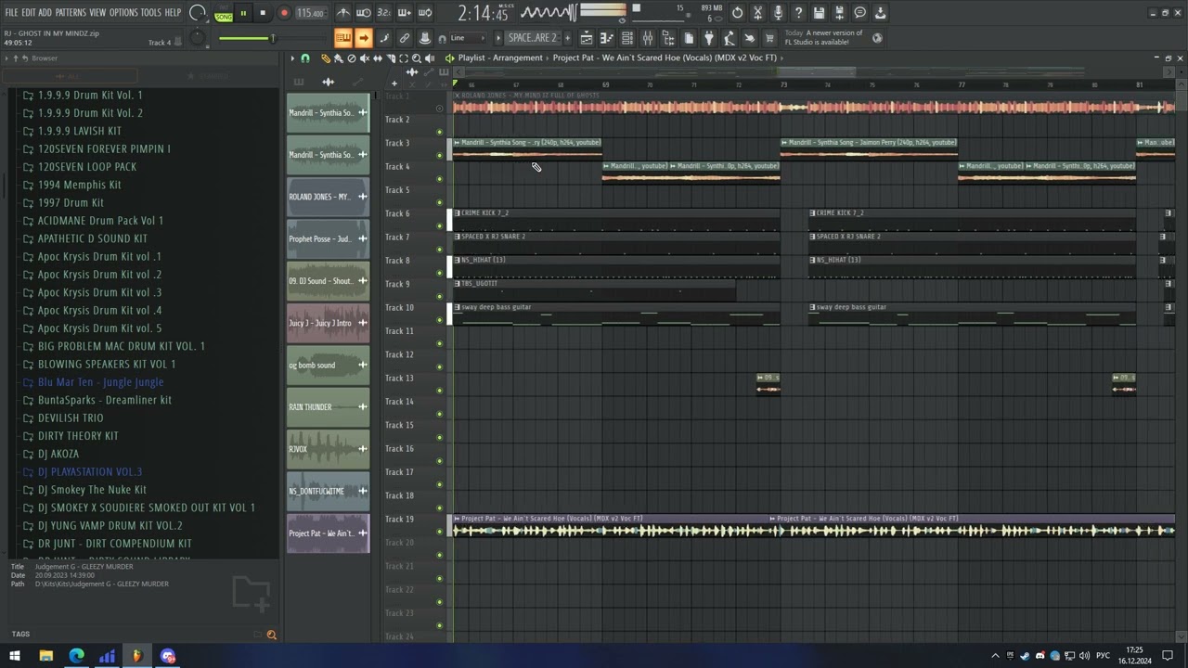1188x668 pixels.
Task: Select the Delete tool in playlist toolbar
Action: coord(352,58)
